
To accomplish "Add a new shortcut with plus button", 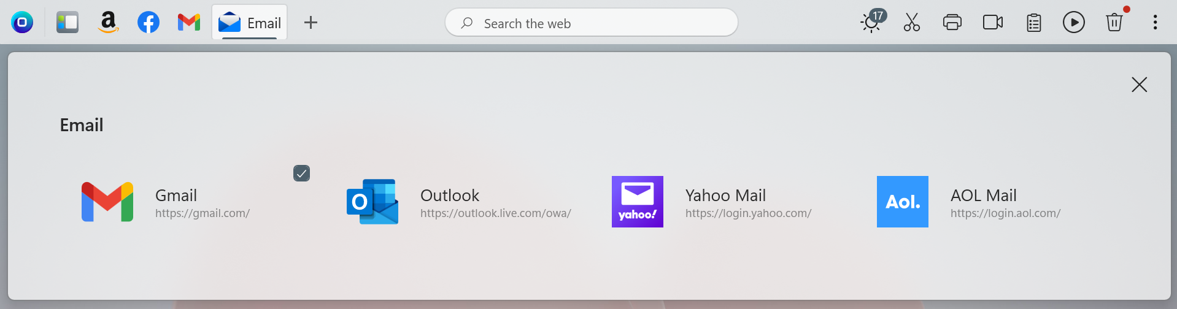I will 311,23.
